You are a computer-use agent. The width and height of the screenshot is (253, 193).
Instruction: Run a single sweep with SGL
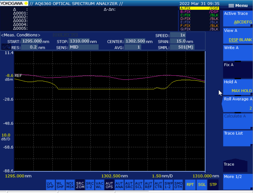(202, 185)
